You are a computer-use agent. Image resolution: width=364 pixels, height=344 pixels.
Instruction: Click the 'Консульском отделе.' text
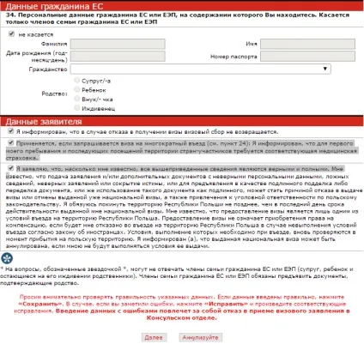[182, 317]
